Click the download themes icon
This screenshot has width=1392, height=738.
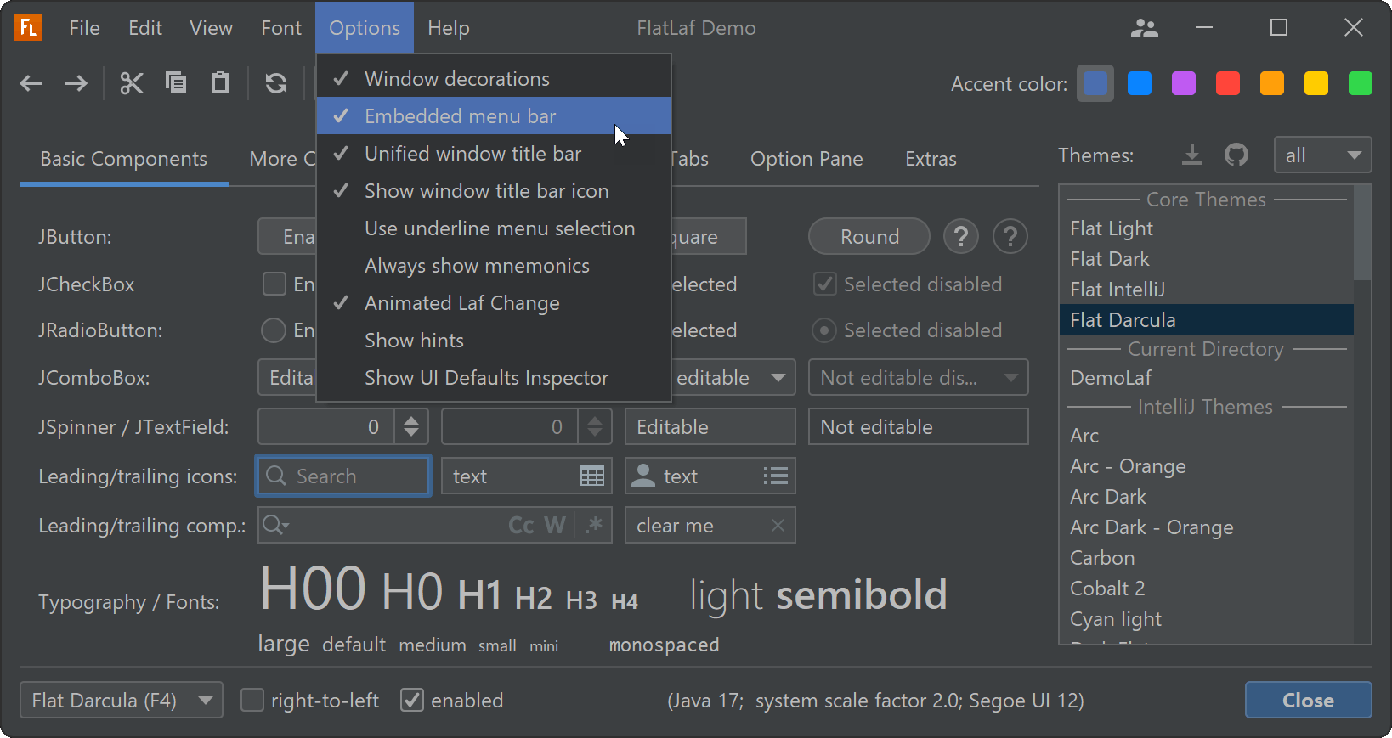[1192, 155]
